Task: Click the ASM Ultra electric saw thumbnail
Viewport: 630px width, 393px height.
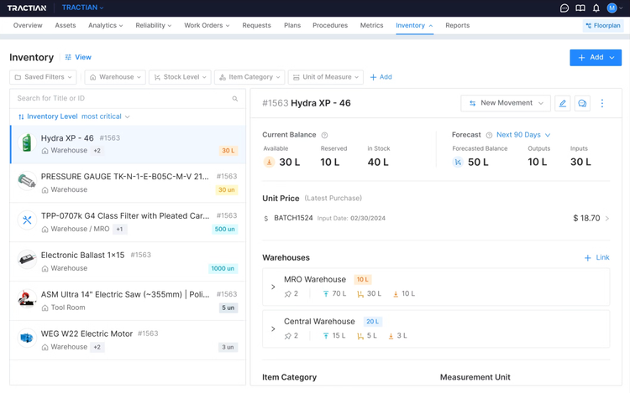Action: click(x=27, y=298)
